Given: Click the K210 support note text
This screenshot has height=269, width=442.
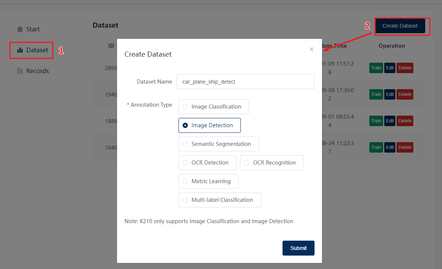Looking at the screenshot, I should point(209,221).
